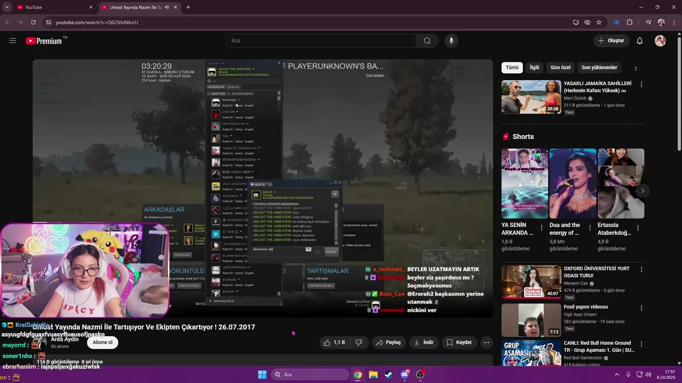
Task: Dislike the video with thumbs down
Action: 359,343
